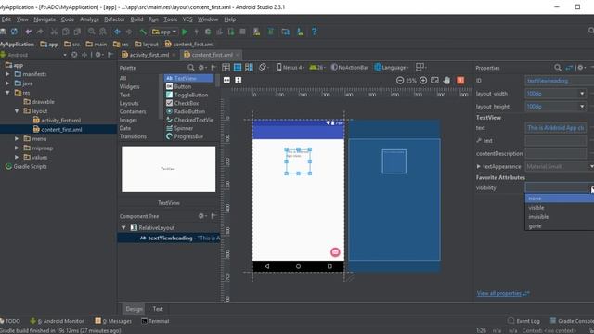Open the TODO tool window
Screen dimensions: 594x334
tap(10, 321)
